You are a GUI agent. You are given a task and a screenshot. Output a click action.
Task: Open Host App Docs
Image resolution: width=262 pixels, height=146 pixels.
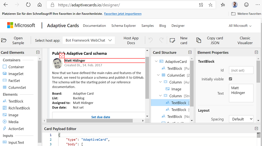pos(131,40)
